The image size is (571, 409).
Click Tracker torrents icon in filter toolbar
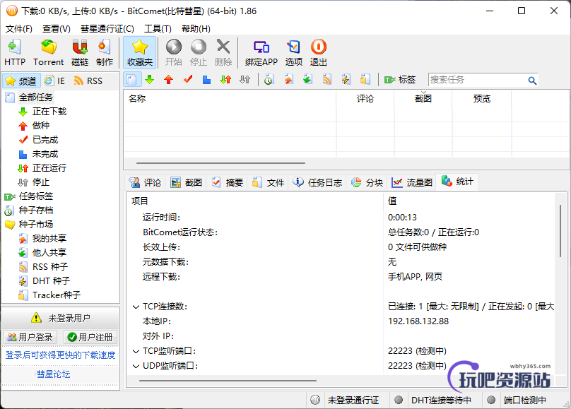click(365, 80)
